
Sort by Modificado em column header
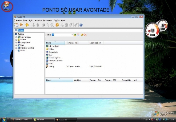[95, 43]
